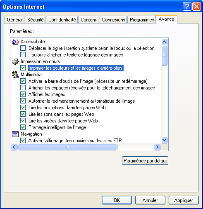Select the Accessibilité heading text
Viewport: 203px width, 209px height.
[x=33, y=42]
